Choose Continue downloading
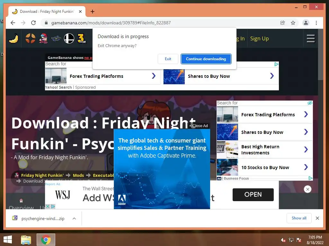Screen dimensions: 329x246 click(x=206, y=59)
